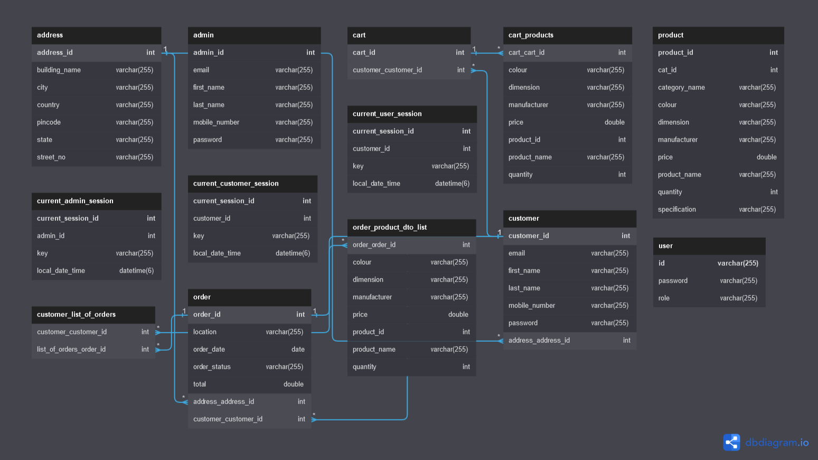Select the order_status field in order table
Viewport: 818px width, 460px height.
coord(249,367)
